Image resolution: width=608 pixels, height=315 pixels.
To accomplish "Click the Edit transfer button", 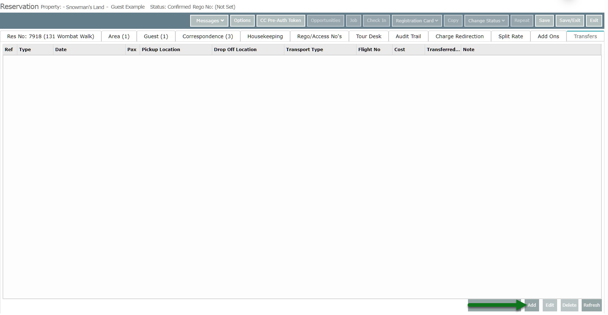I will click(550, 305).
